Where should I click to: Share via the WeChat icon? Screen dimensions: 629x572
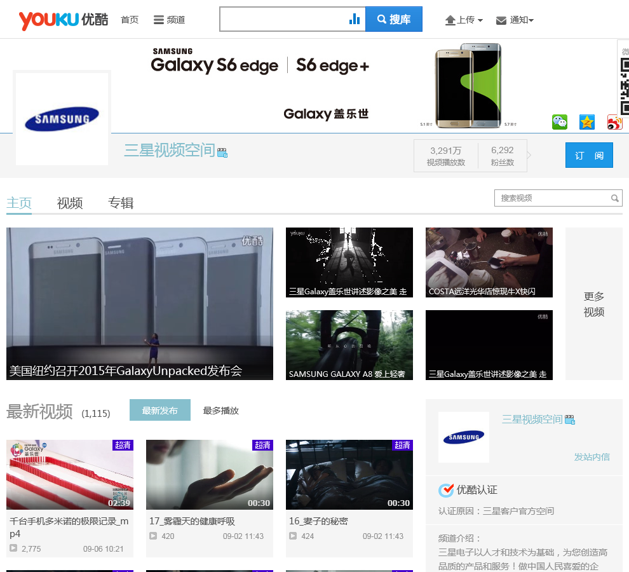560,122
